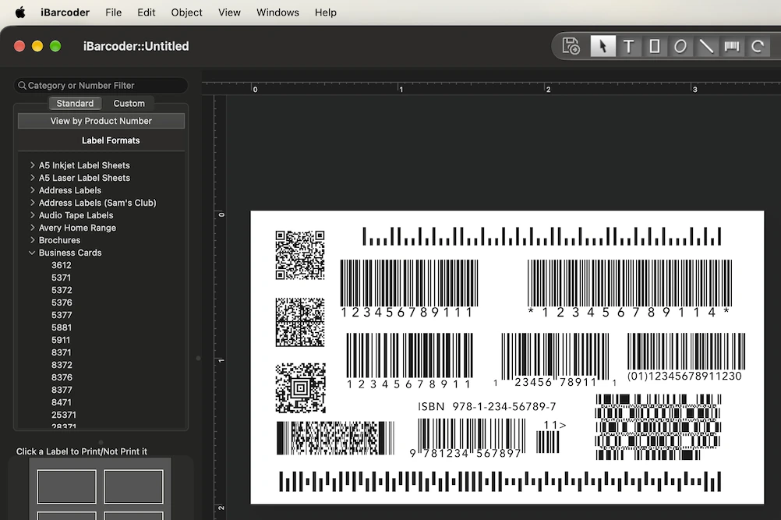
Task: Expand Address Labels (Sam's Club)
Action: pyautogui.click(x=33, y=202)
